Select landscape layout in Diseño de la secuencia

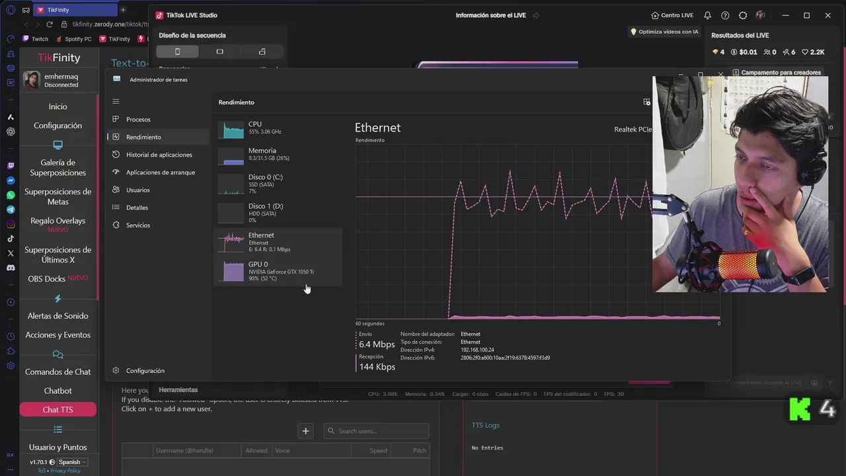tap(220, 52)
